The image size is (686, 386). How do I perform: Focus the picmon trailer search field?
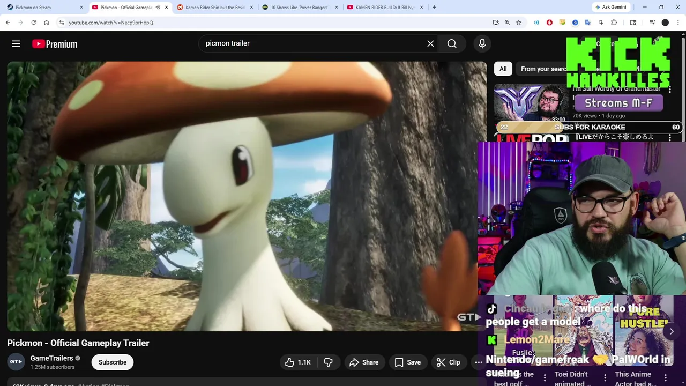[314, 43]
